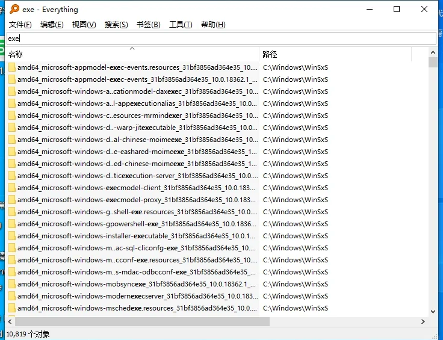Click folder icon of g..shell-exe.resources row
The image size is (443, 340).
(12, 212)
